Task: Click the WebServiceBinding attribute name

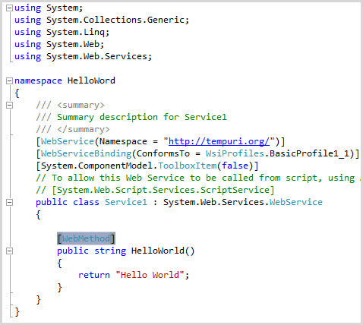Action: coord(87,153)
